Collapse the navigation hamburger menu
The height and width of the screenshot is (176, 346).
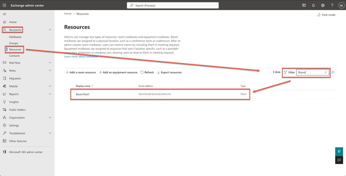pos(5,14)
